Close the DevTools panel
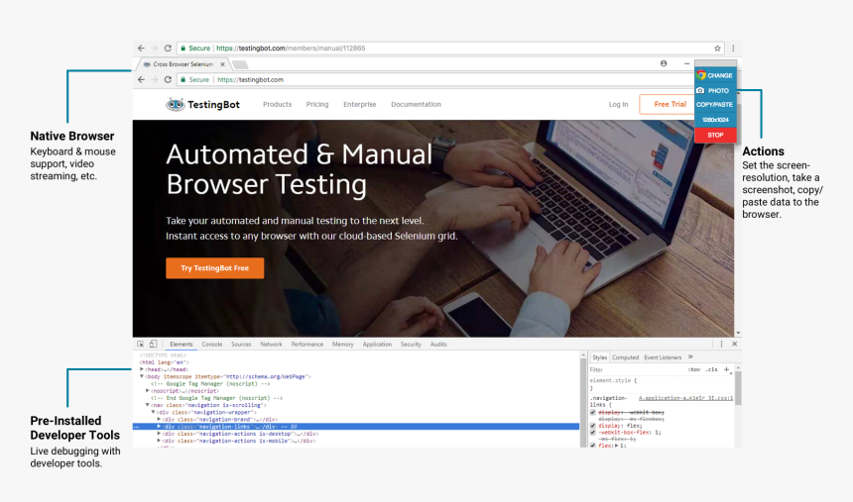 coord(734,344)
